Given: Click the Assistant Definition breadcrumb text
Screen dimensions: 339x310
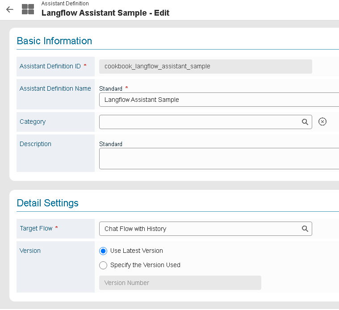Looking at the screenshot, I should pos(65,4).
